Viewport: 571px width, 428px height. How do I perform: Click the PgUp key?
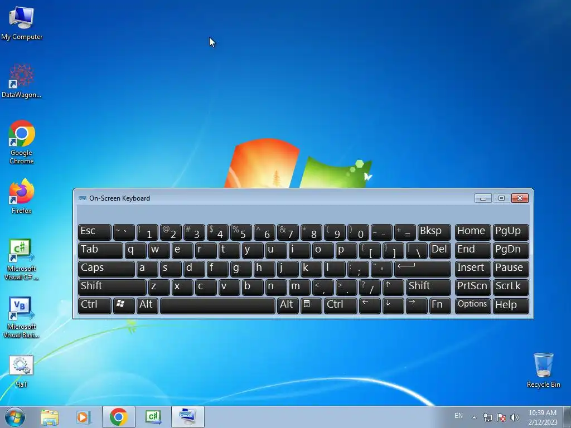511,232
